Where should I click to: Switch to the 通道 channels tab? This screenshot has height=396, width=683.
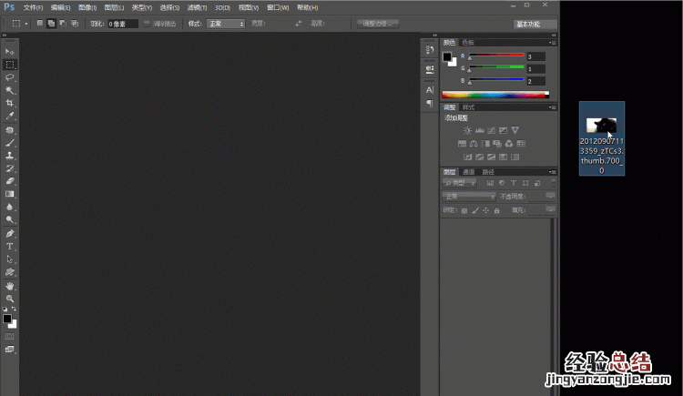click(468, 171)
